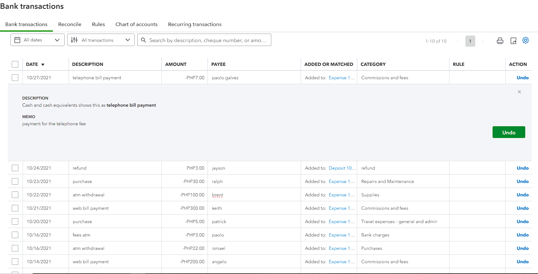Undo the patrick purchase transaction
538x274 pixels.
[523, 221]
